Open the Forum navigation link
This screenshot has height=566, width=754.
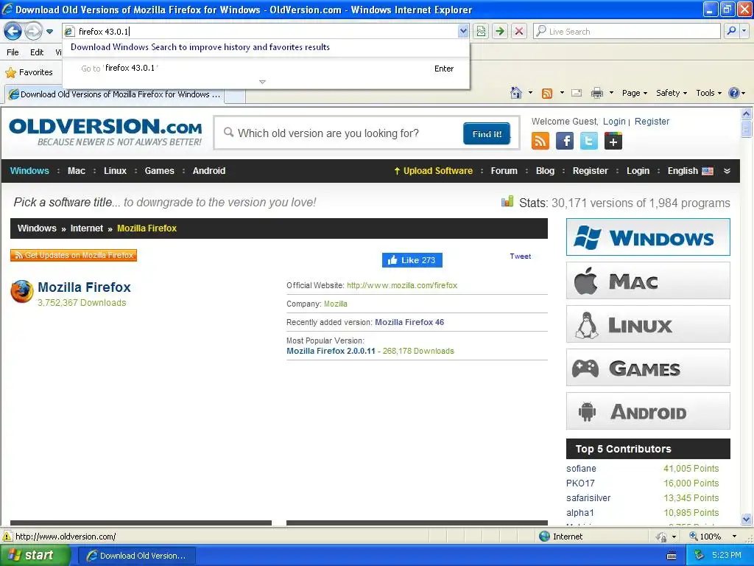coord(504,171)
